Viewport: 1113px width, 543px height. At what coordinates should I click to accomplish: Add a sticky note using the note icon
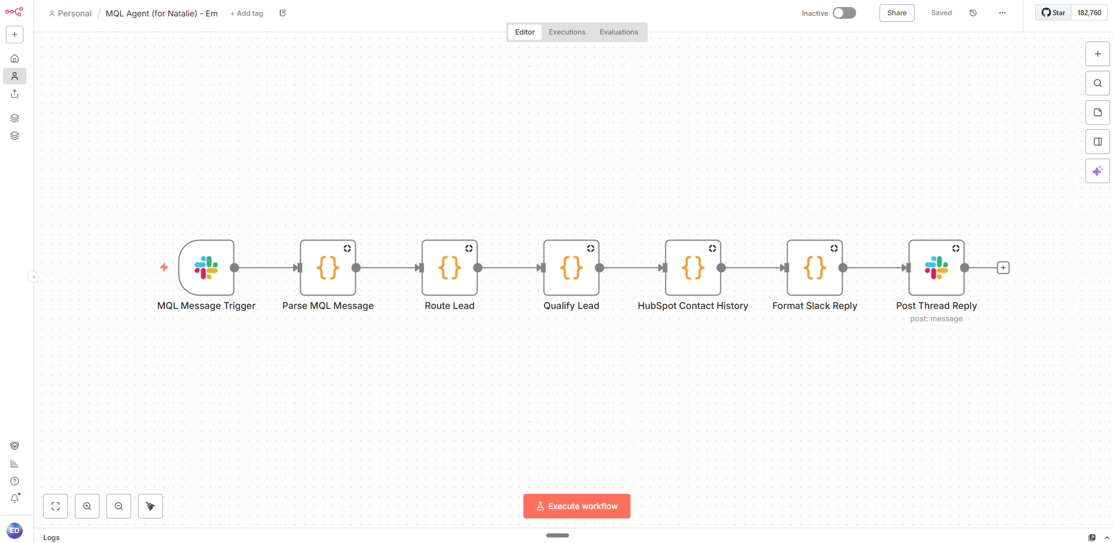tap(1098, 112)
